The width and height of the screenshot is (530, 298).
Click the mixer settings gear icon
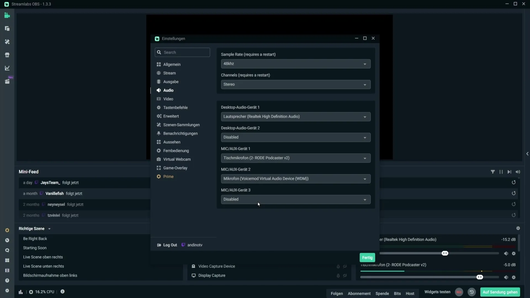pos(518,228)
